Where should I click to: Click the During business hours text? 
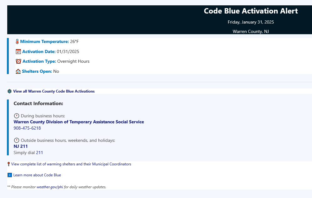coord(43,116)
